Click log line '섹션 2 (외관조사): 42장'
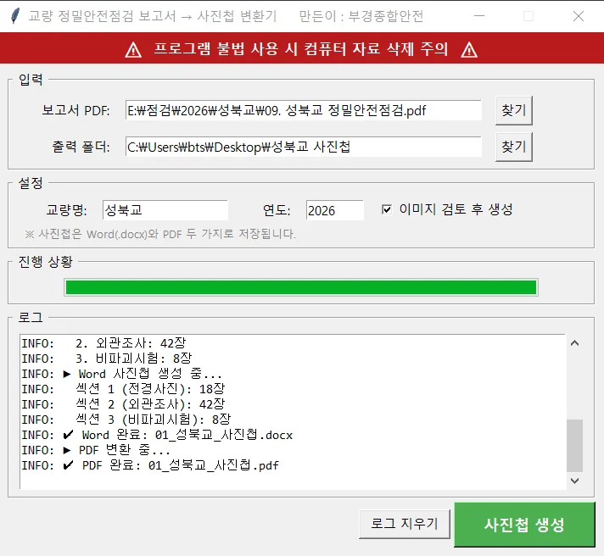Viewport: 604px width, 556px height. click(123, 404)
